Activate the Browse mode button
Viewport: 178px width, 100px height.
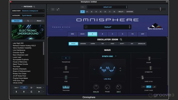17,21
